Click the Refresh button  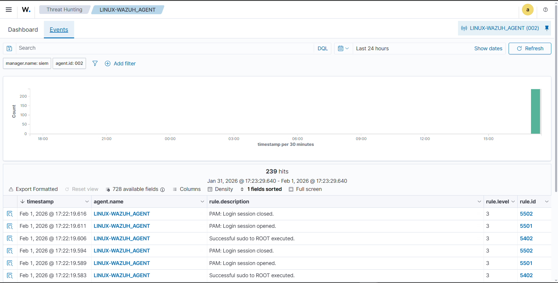530,49
